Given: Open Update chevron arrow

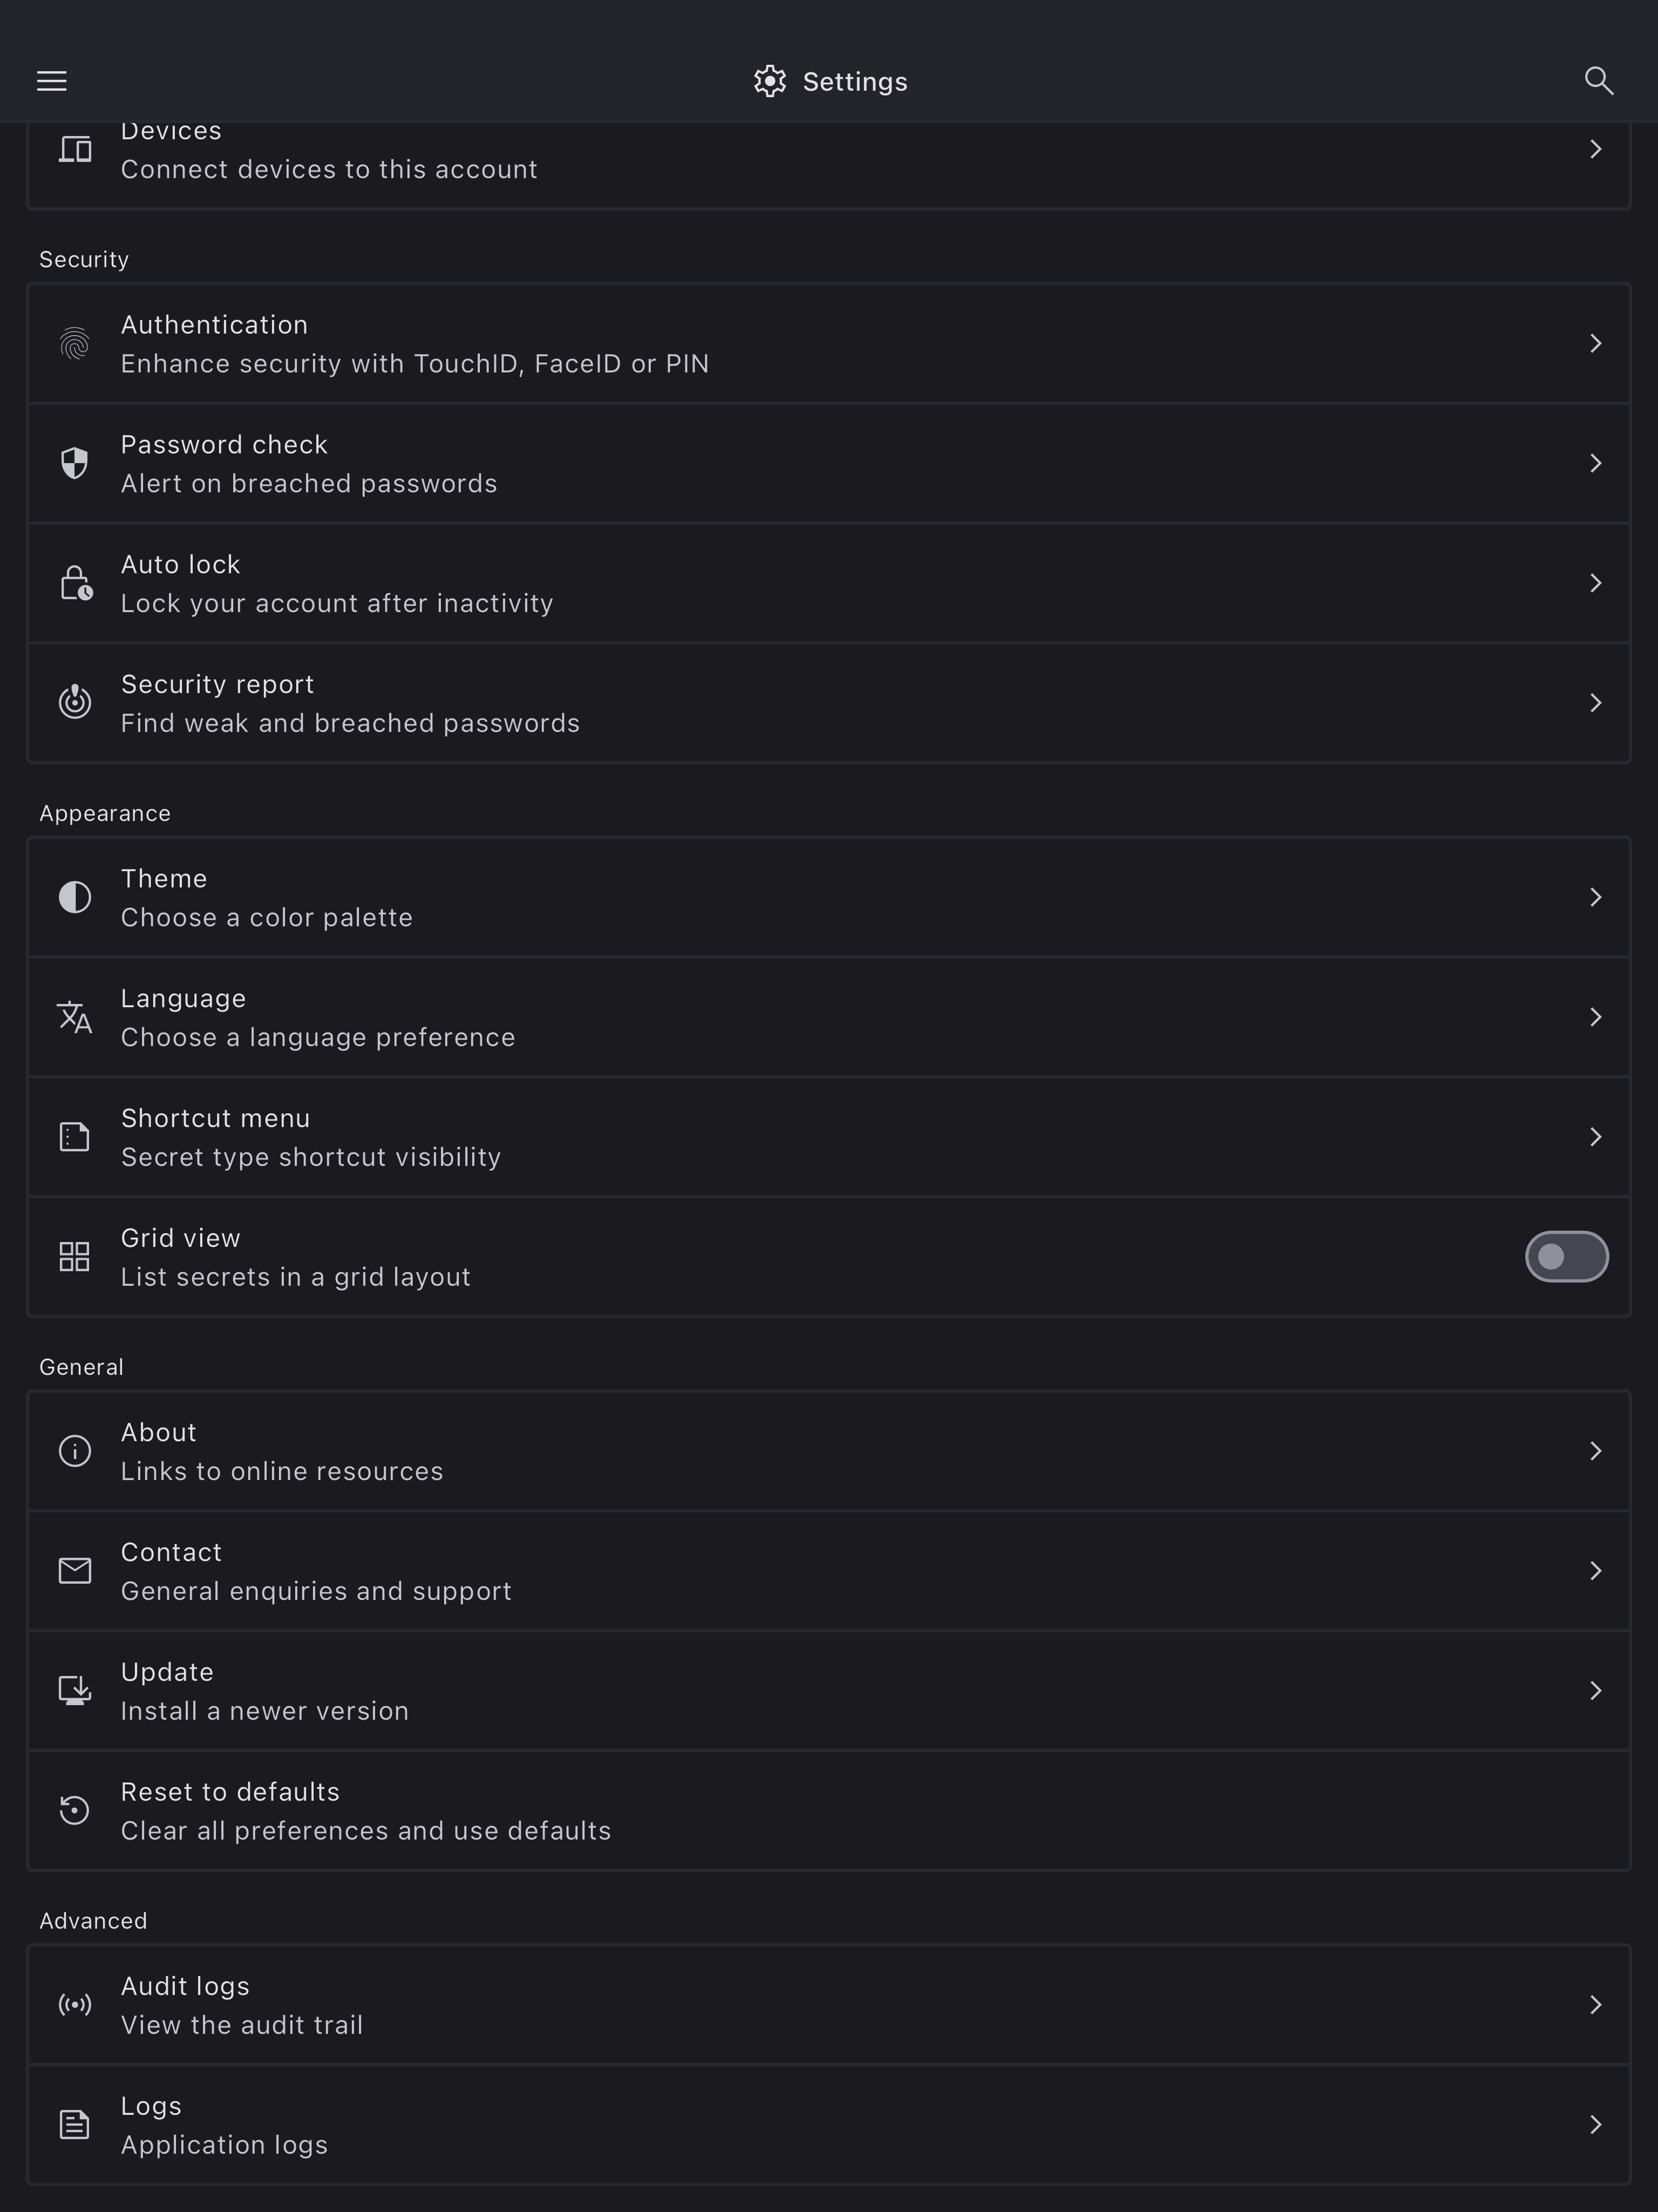Looking at the screenshot, I should (x=1595, y=1690).
